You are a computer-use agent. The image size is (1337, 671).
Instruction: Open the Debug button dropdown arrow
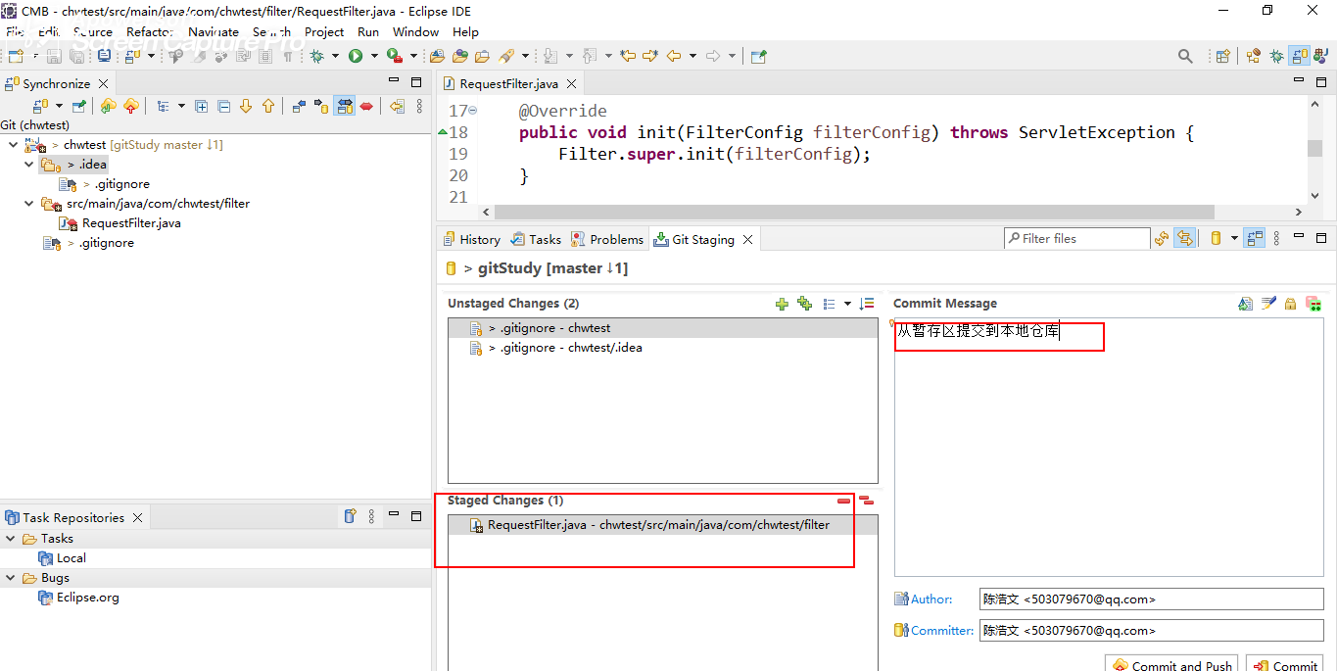click(335, 56)
